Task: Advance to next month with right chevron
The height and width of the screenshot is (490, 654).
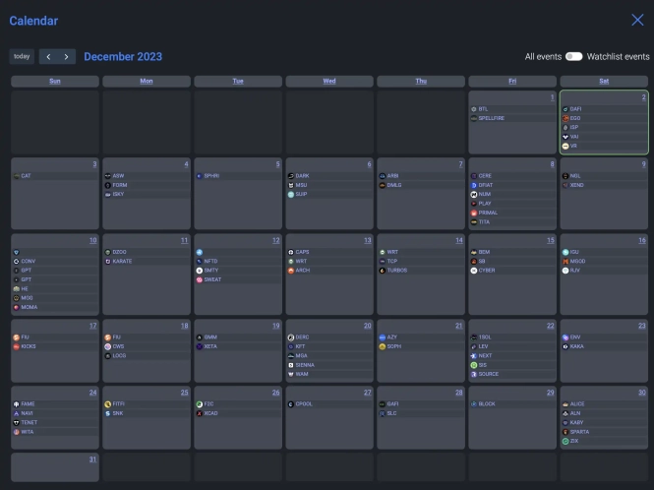Action: [66, 57]
